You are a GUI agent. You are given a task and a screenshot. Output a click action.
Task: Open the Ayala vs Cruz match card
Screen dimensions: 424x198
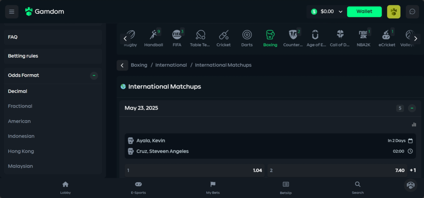270,146
